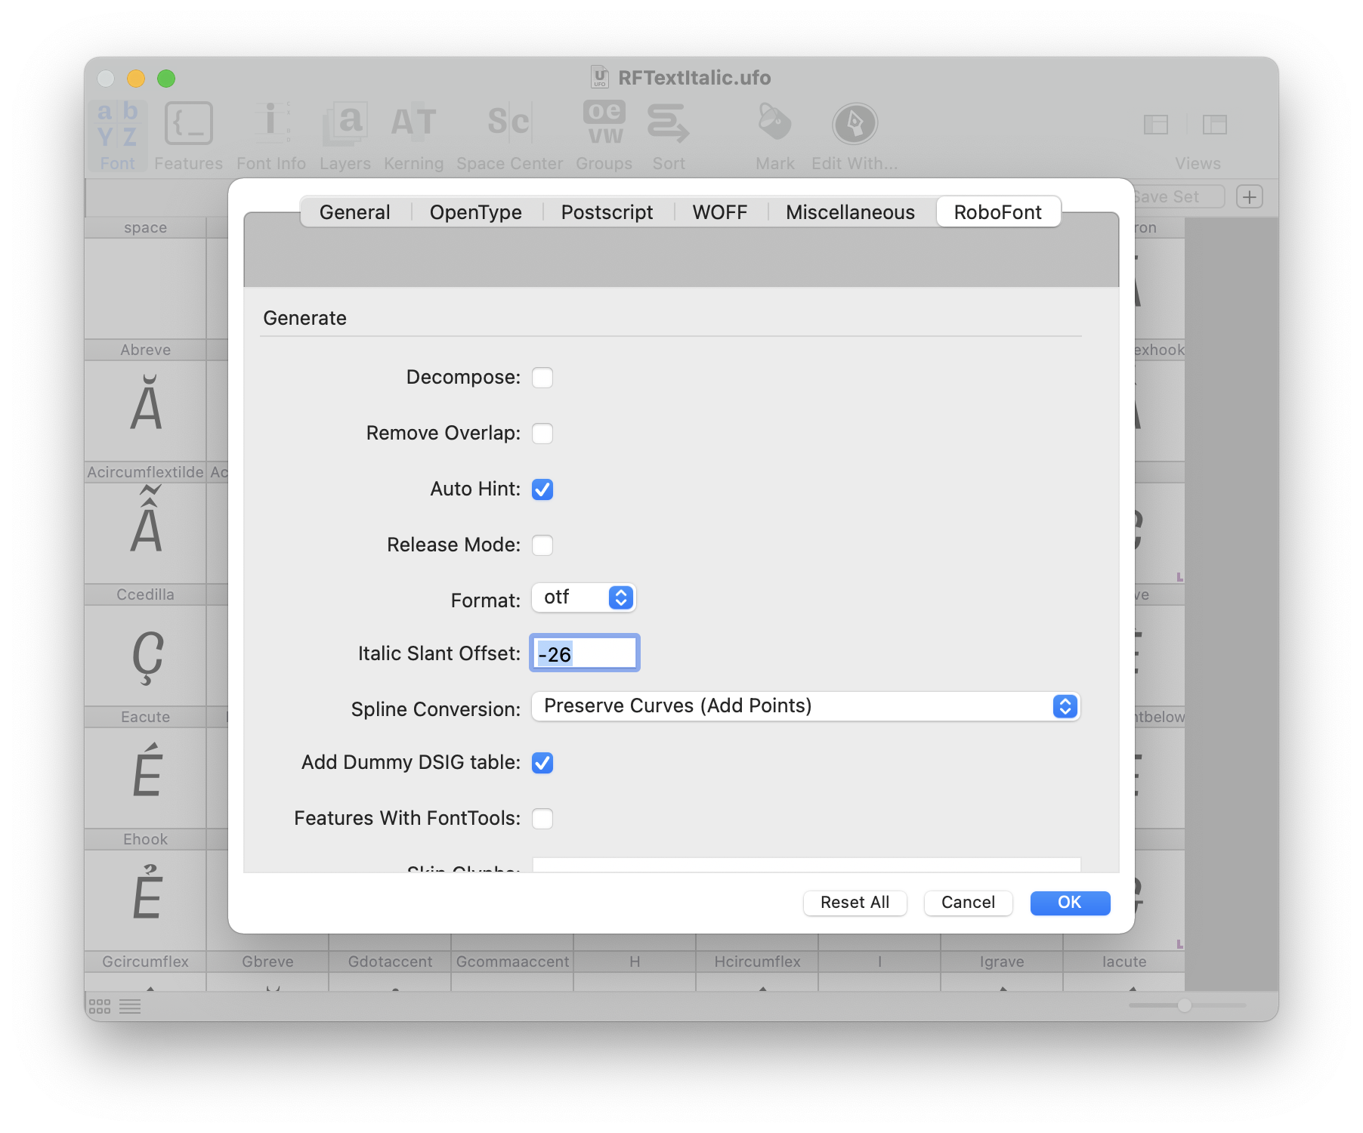Uncheck the Auto Hint checkbox
The height and width of the screenshot is (1133, 1363).
click(x=542, y=489)
